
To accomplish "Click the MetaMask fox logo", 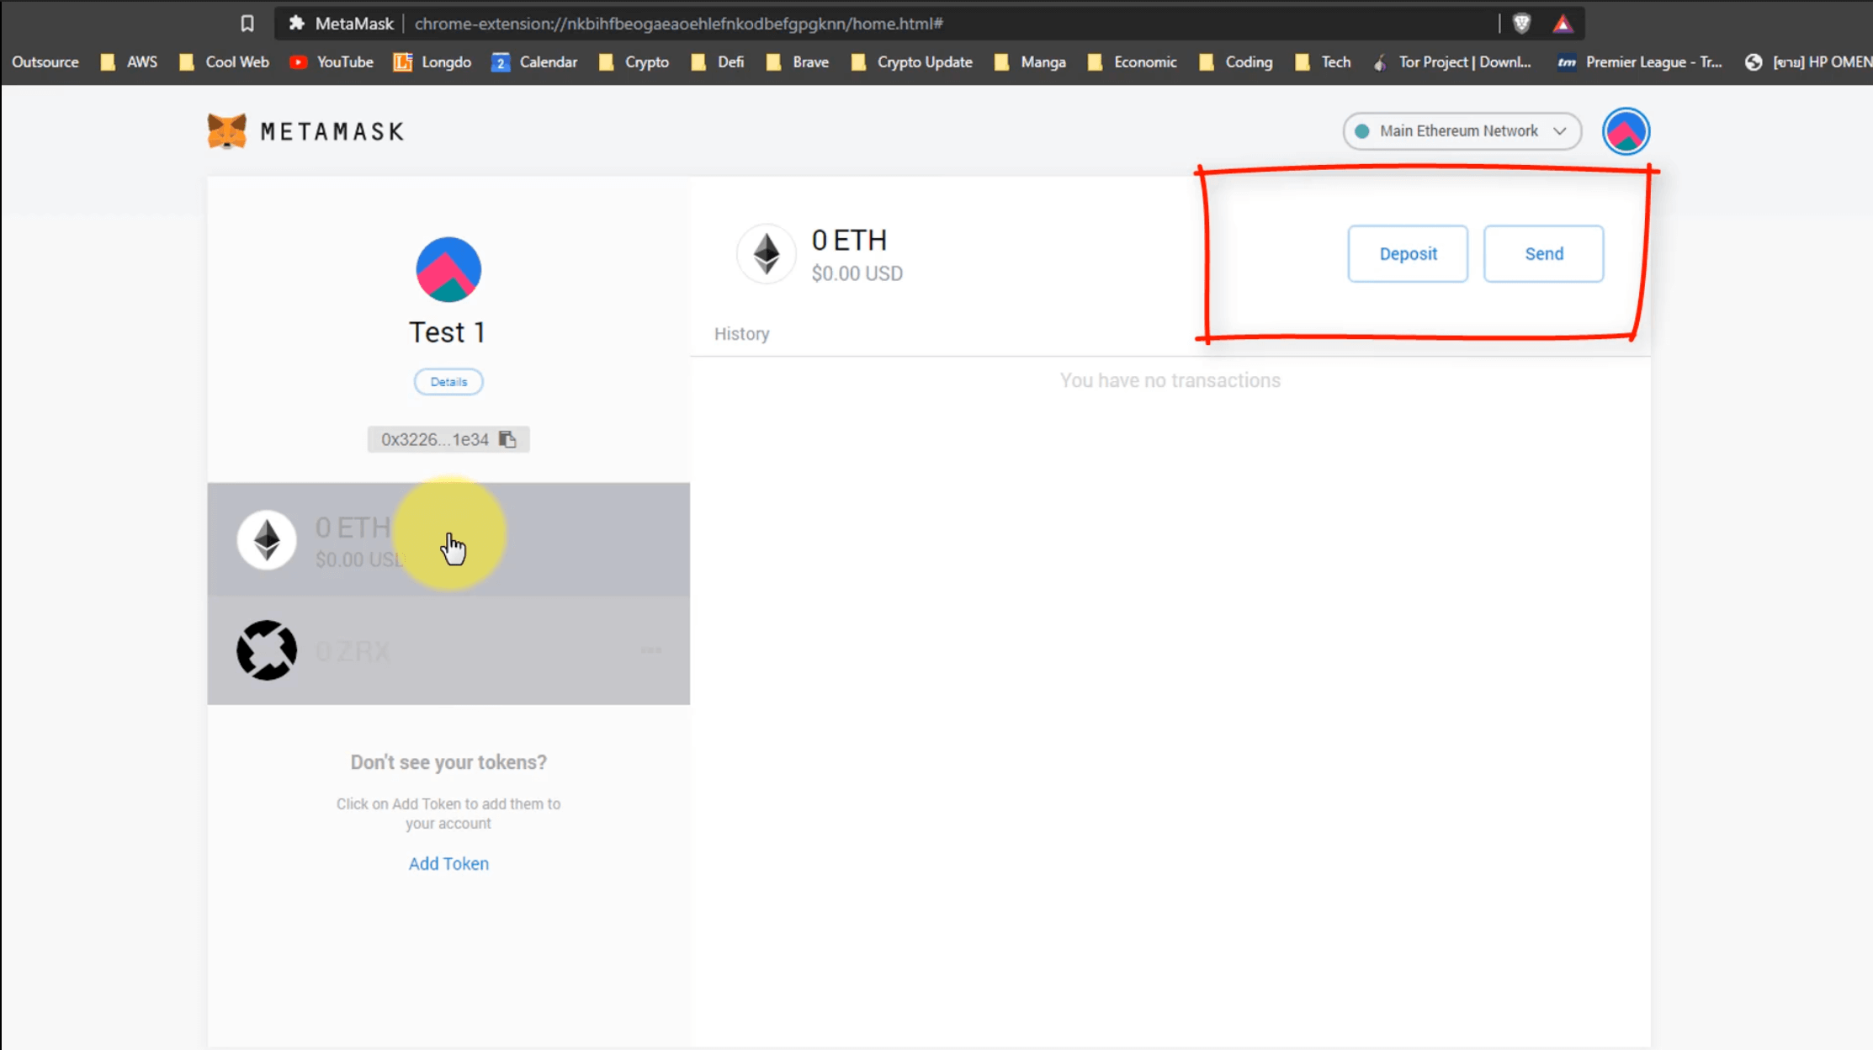I will tap(226, 131).
